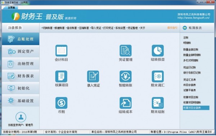Open the 核算项目 icon

pyautogui.click(x=61, y=76)
